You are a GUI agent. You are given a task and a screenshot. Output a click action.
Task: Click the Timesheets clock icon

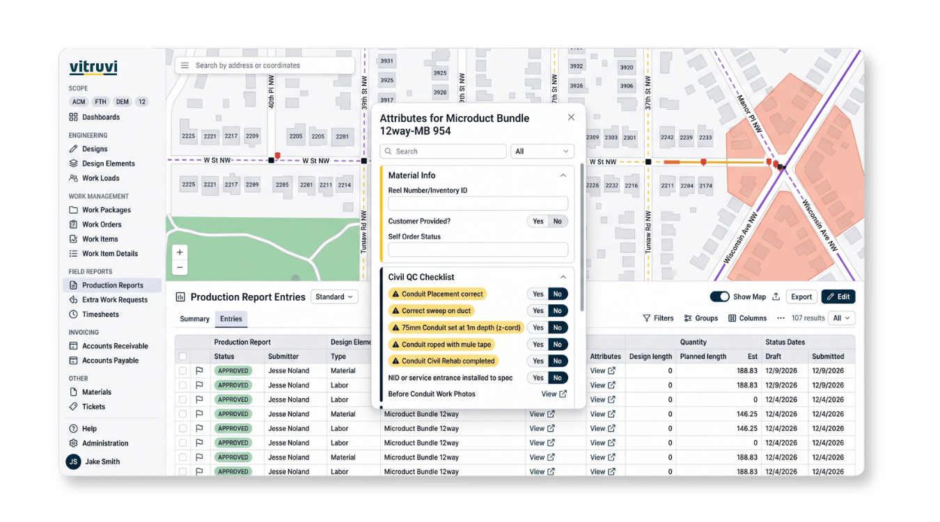tap(73, 315)
